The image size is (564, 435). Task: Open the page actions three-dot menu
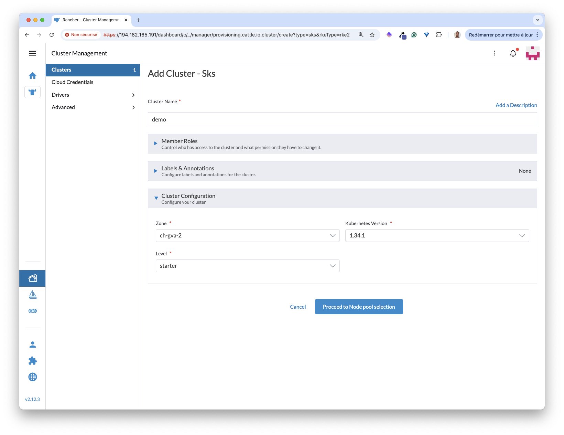coord(495,53)
